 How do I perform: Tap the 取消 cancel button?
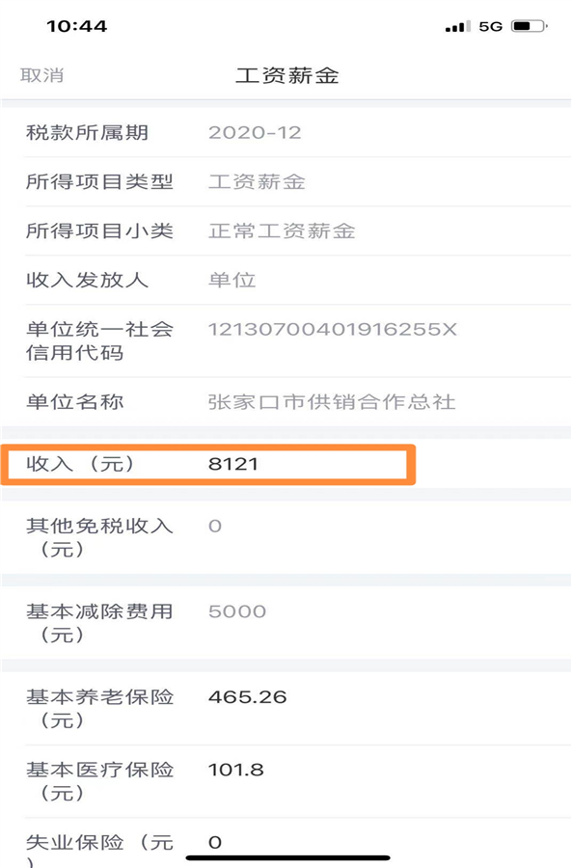(42, 75)
